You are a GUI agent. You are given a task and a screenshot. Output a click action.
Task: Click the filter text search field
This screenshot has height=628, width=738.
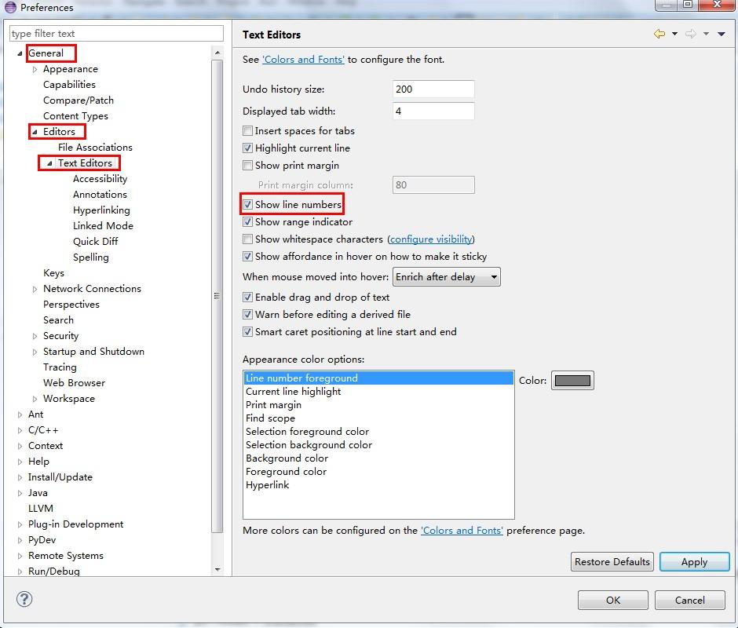tap(116, 34)
